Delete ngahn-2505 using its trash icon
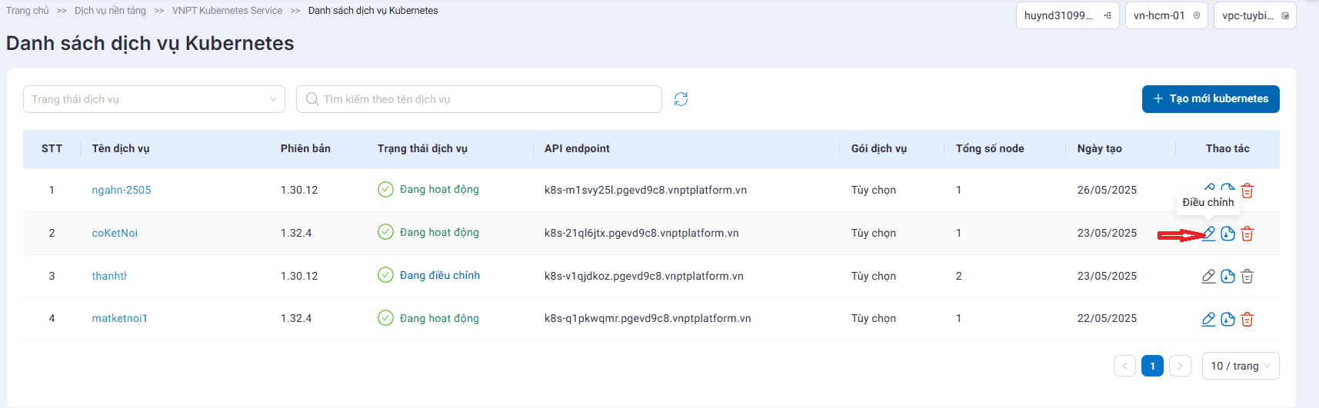 click(1247, 191)
